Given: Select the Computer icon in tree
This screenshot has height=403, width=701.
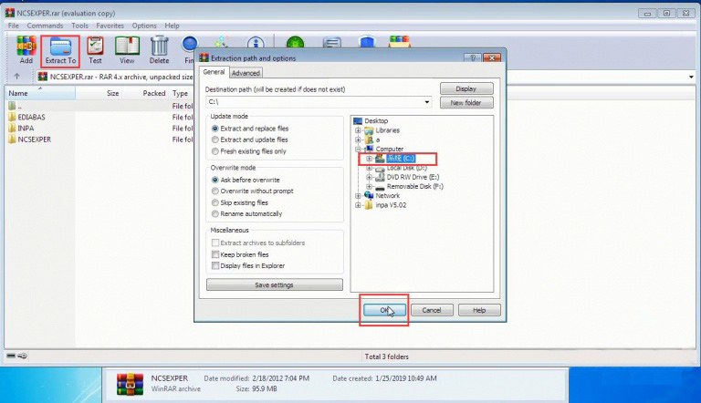Looking at the screenshot, I should [x=369, y=149].
